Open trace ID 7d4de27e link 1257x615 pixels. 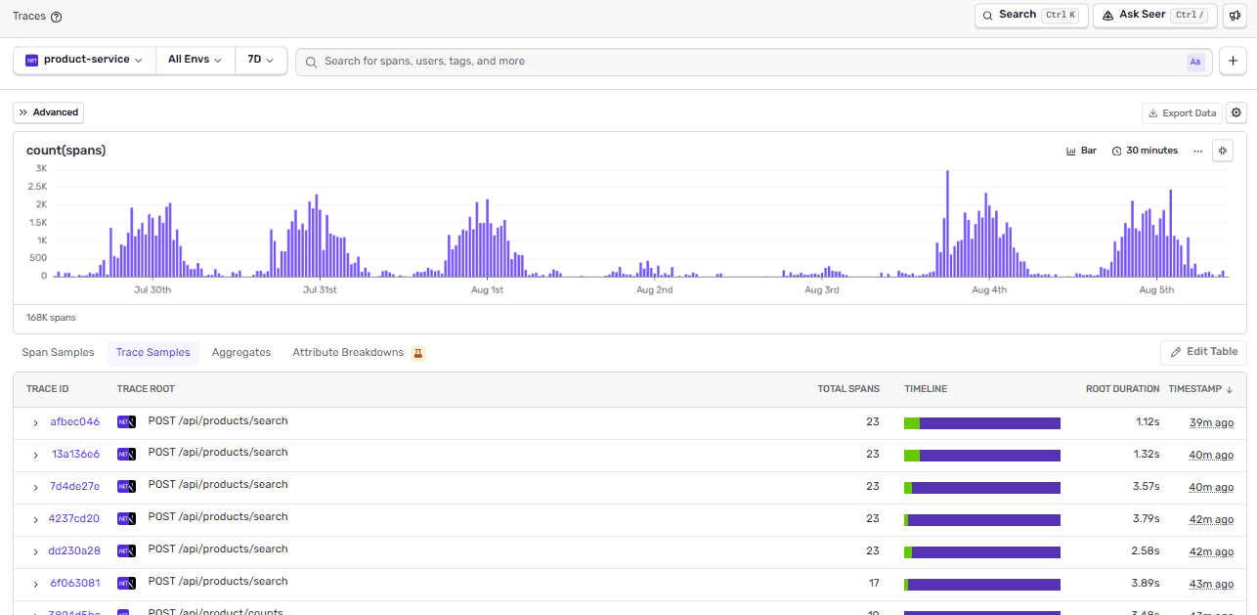coord(75,487)
